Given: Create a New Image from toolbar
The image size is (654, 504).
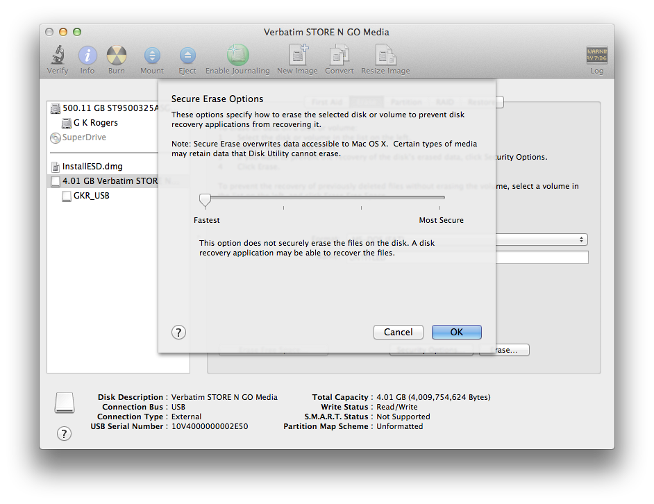Looking at the screenshot, I should 298,55.
